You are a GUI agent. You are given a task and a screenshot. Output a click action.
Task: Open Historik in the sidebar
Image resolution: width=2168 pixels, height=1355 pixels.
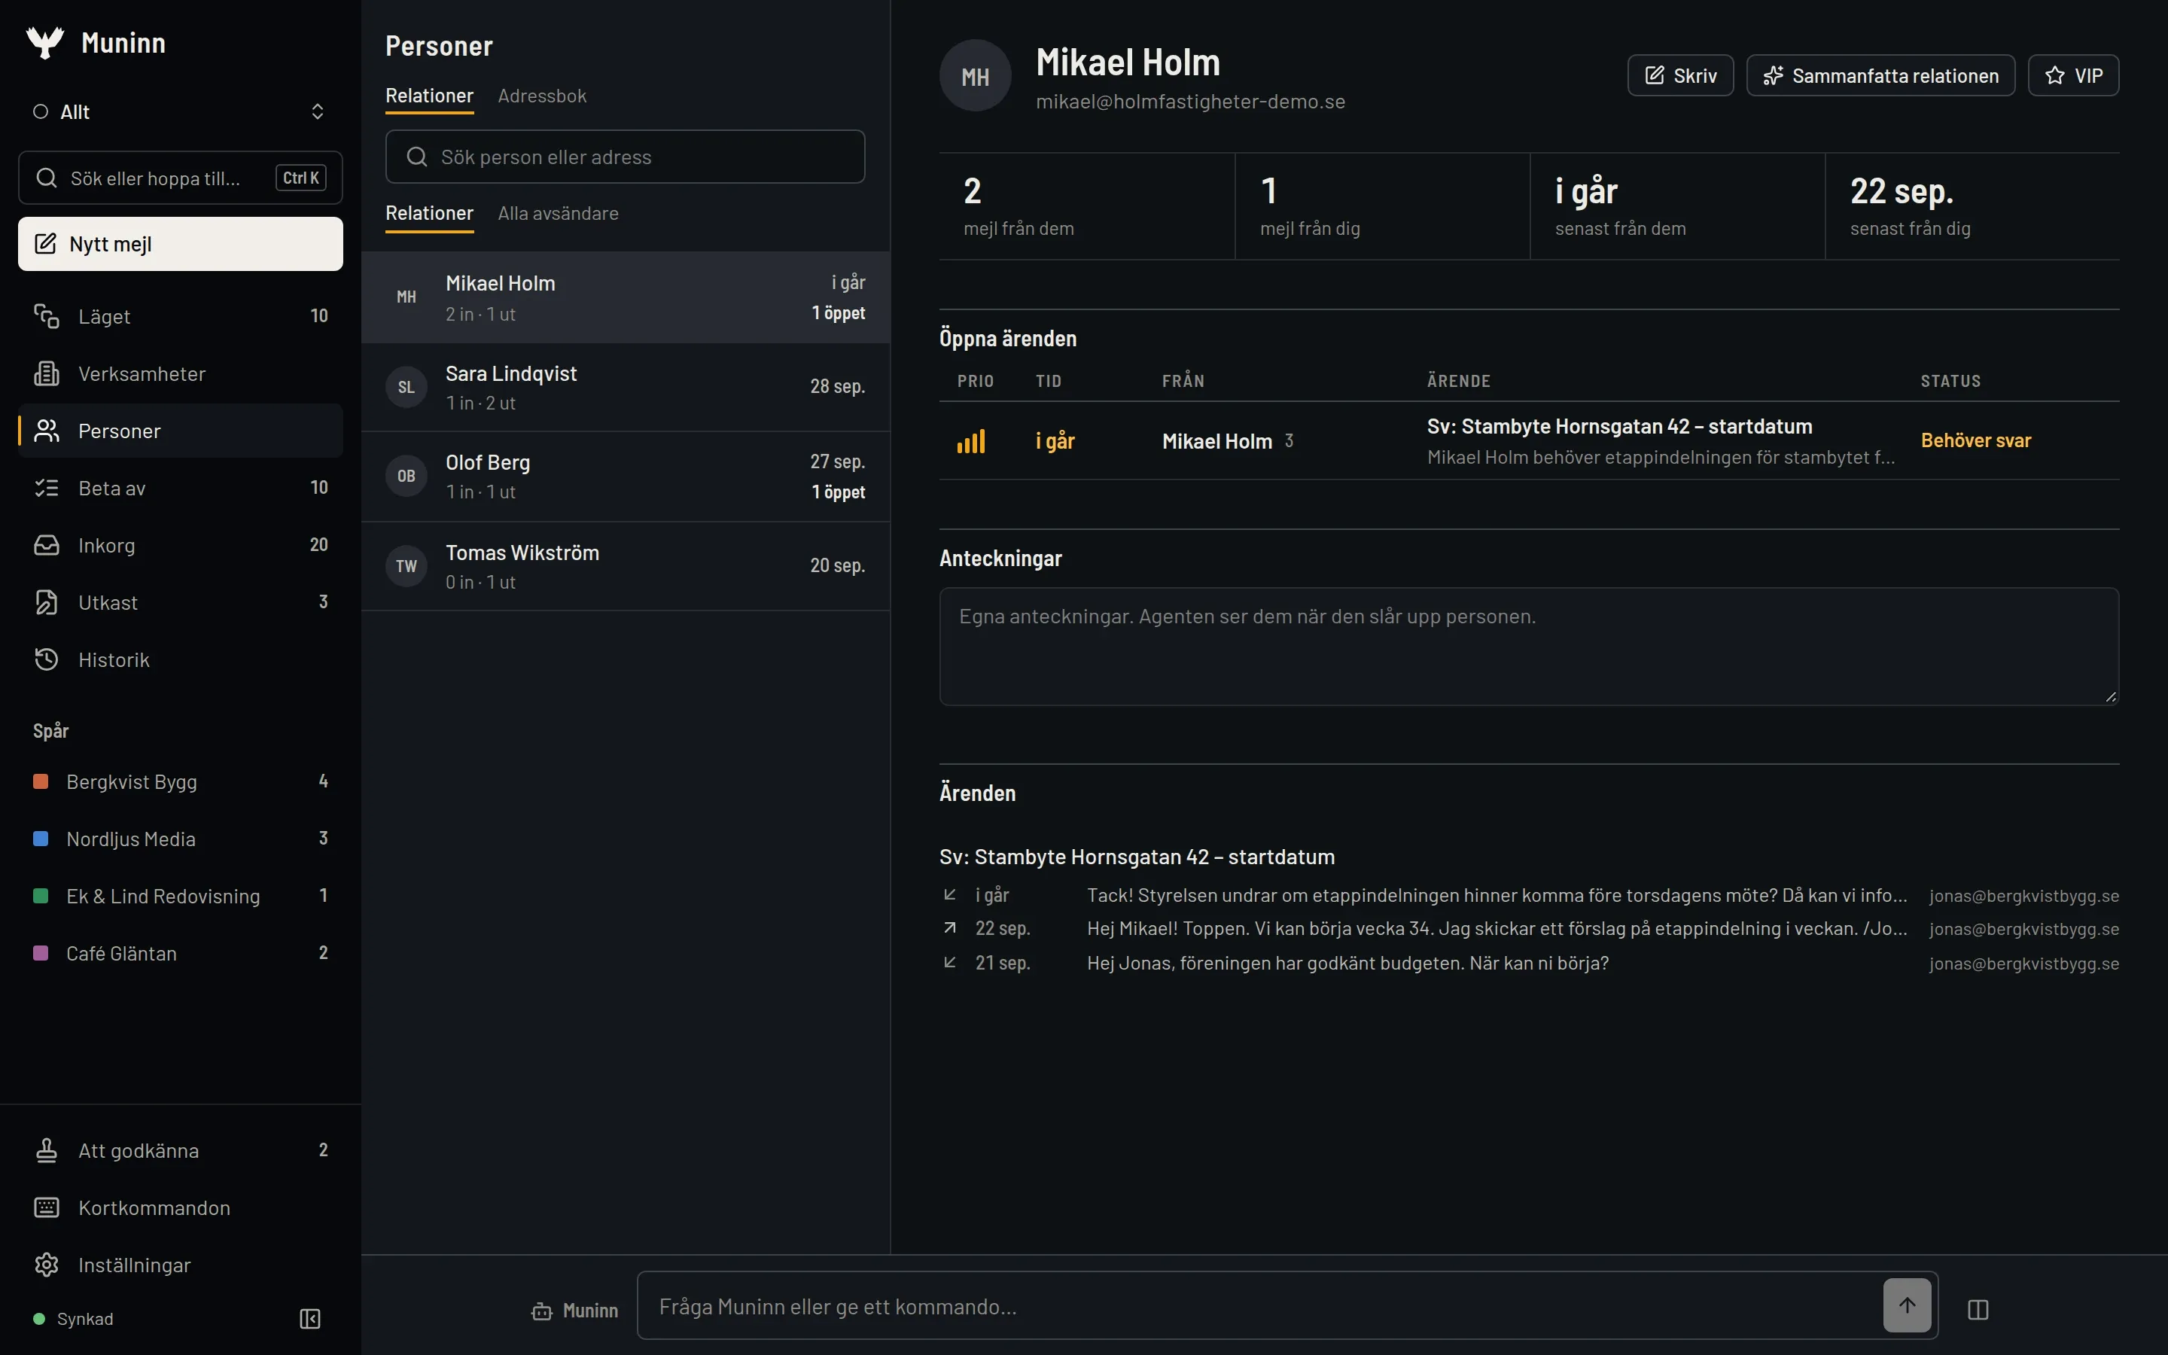click(x=180, y=659)
